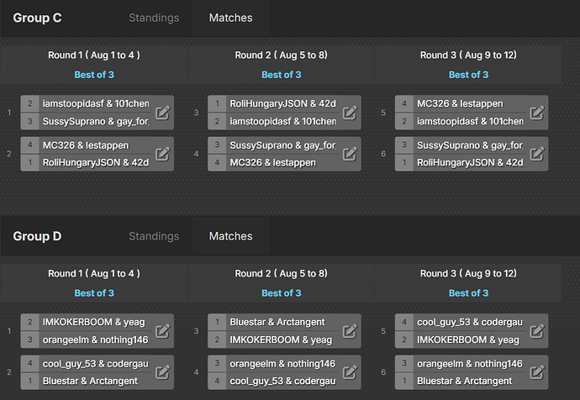Edit Group D match 5 result
Image resolution: width=580 pixels, height=400 pixels.
(x=537, y=331)
